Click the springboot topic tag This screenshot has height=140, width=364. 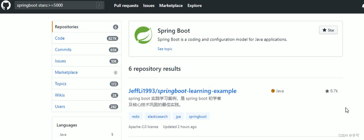[198, 116]
